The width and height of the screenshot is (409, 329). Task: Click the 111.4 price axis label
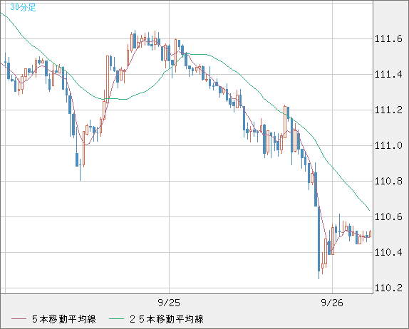[x=388, y=75]
